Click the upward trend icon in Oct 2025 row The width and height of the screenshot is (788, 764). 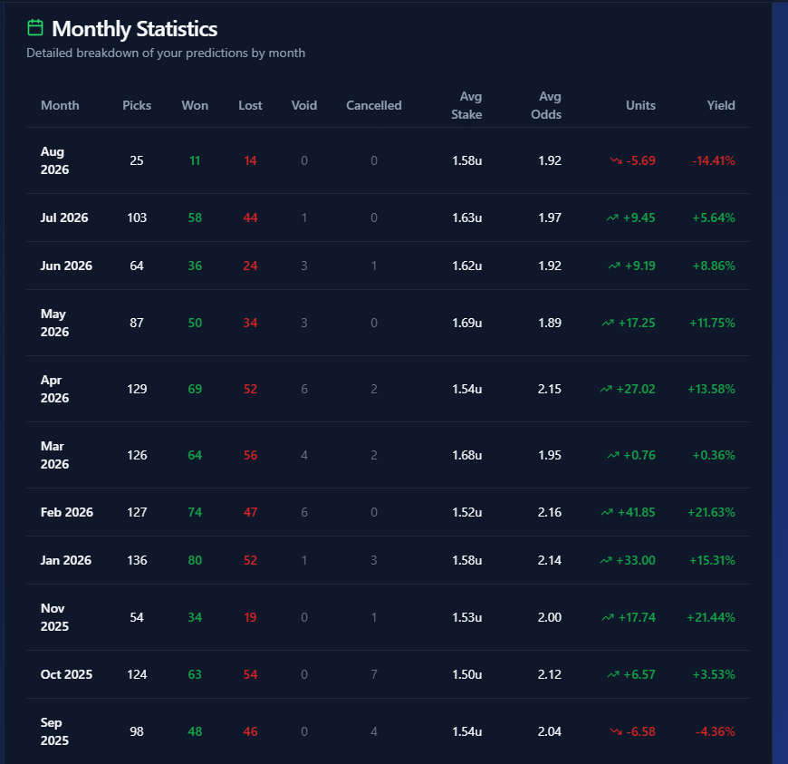coord(613,674)
